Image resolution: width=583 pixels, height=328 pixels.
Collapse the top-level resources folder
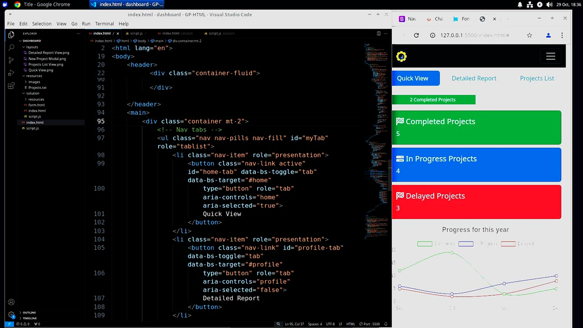click(34, 76)
